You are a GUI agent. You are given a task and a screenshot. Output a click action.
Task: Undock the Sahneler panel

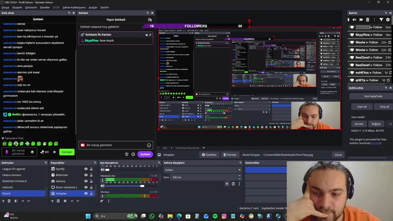46,163
